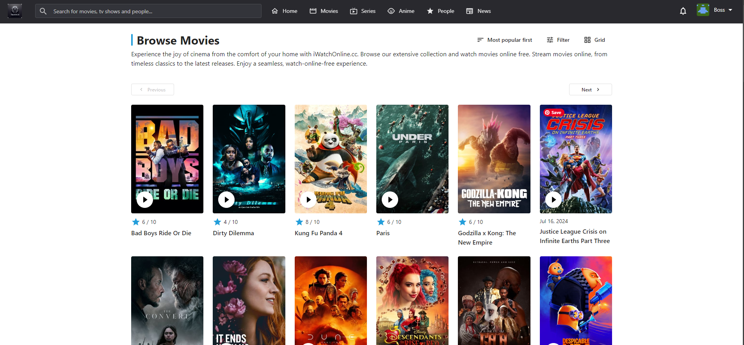Viewport: 744px width, 345px height.
Task: Open the House of Ga'a poster
Action: tap(494, 300)
